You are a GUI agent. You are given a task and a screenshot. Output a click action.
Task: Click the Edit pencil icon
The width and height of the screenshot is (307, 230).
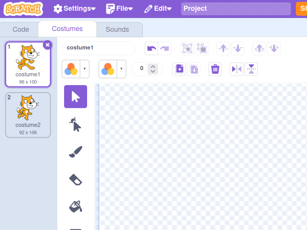[x=148, y=9]
